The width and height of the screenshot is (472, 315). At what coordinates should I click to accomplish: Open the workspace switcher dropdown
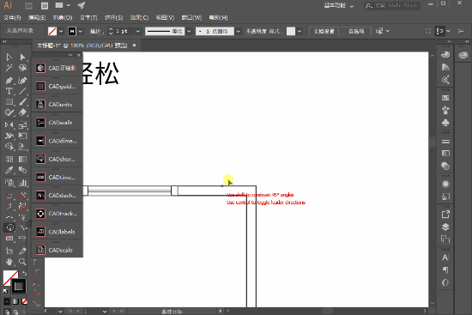click(339, 5)
